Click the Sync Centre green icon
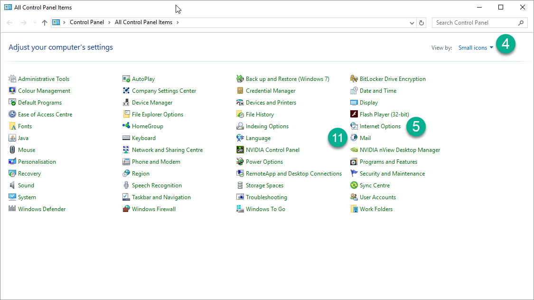 pyautogui.click(x=354, y=185)
